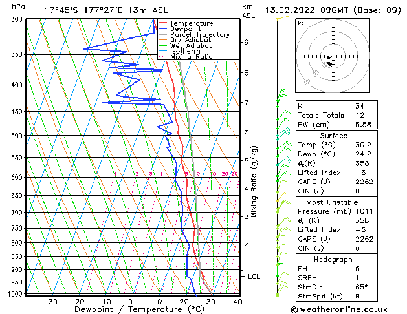This screenshot has width=407, height=314.
Task: Click the -30 temperature axis label
Action: [50, 302]
